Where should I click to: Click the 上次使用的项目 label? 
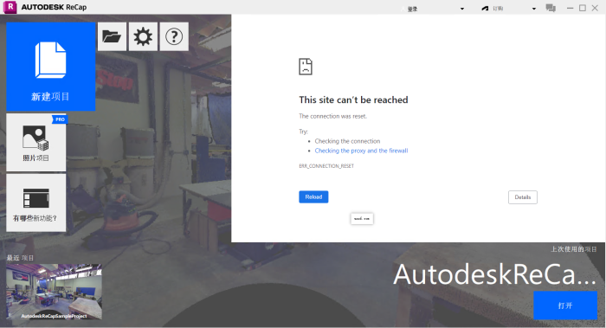573,249
